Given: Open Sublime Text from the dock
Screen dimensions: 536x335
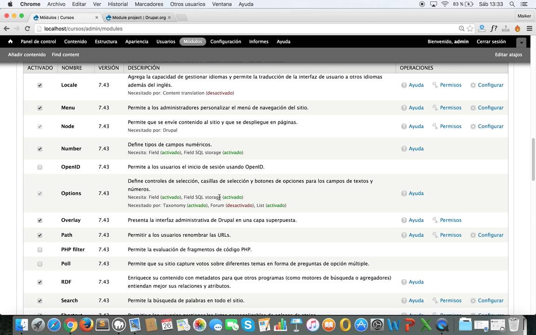Looking at the screenshot, I should (x=102, y=325).
